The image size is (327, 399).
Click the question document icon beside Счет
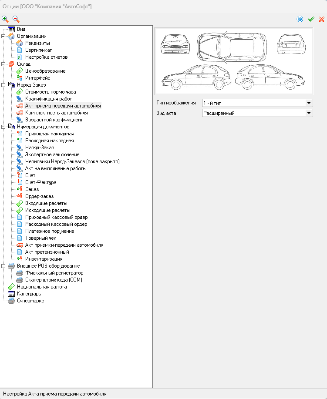tap(19, 175)
